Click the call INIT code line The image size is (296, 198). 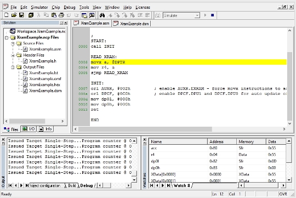coord(103,46)
